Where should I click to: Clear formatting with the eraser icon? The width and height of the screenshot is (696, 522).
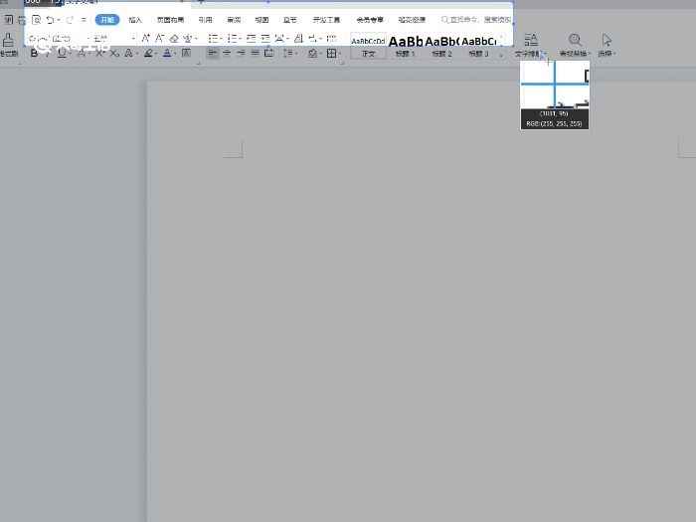174,39
